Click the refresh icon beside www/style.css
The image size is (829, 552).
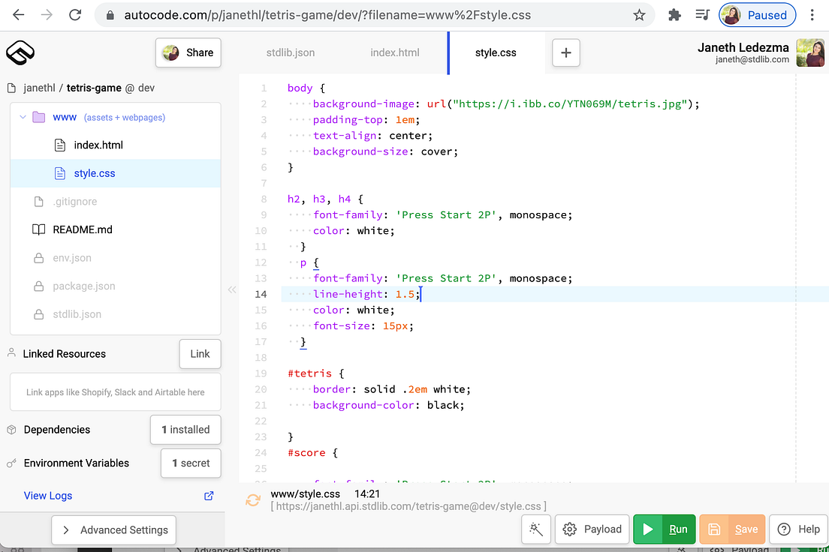coord(253,499)
